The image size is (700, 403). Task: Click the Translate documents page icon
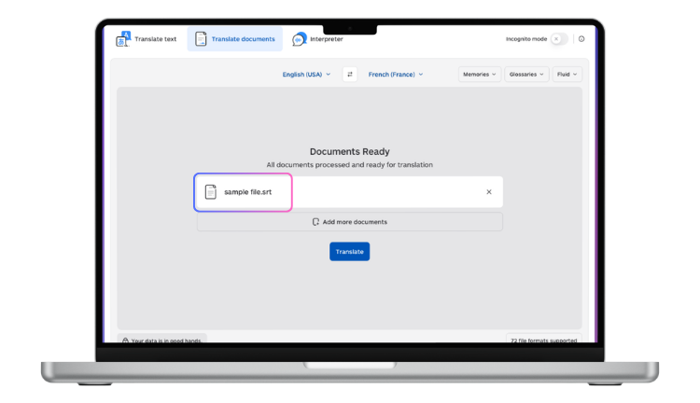(x=201, y=39)
